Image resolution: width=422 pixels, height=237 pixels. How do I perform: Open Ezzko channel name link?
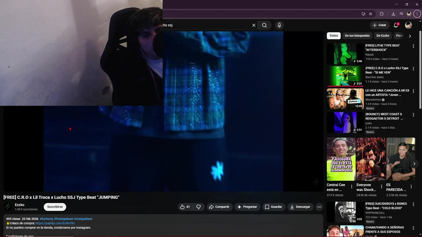click(19, 205)
